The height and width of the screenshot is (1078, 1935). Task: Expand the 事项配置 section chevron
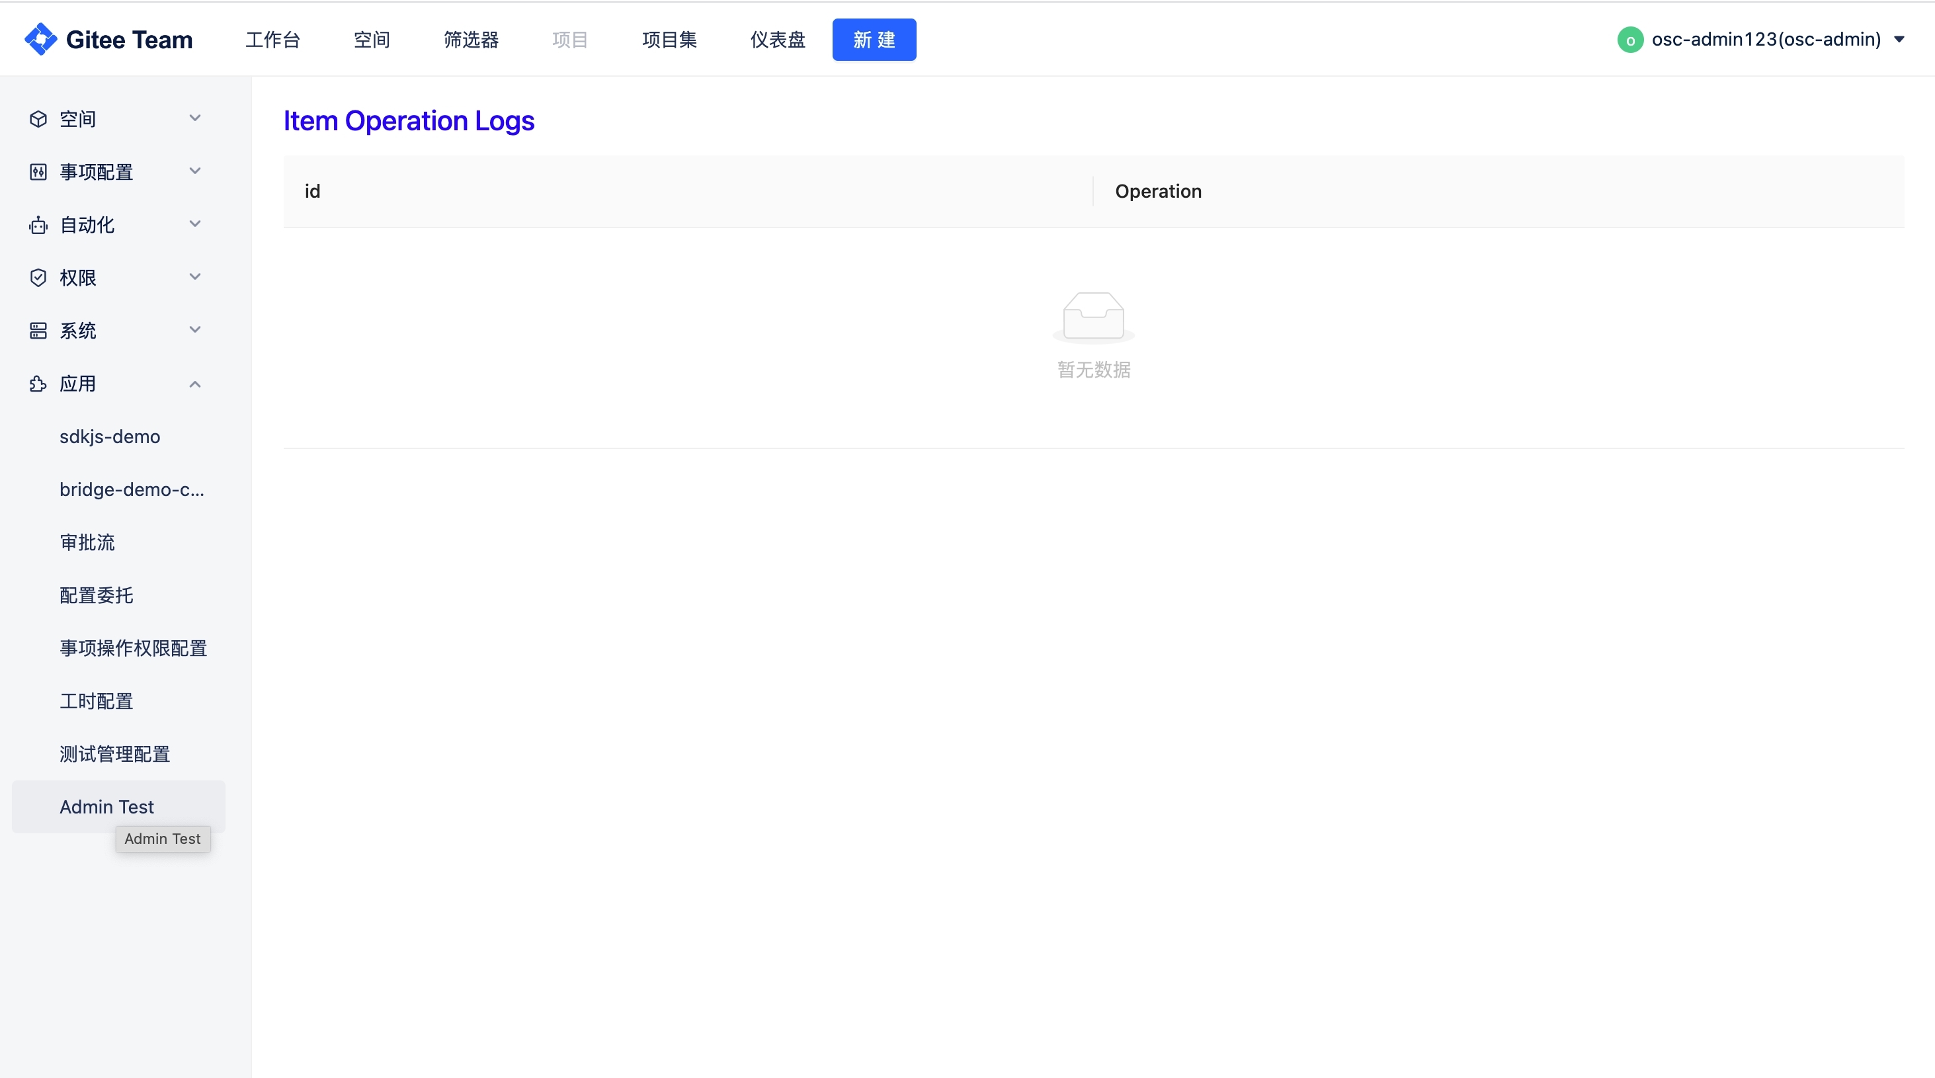click(x=195, y=171)
